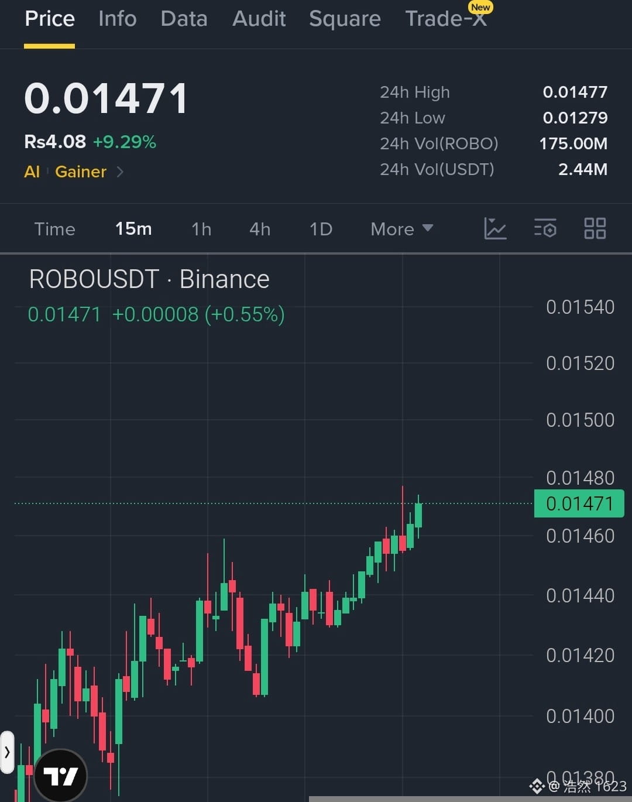632x802 pixels.
Task: Click the large 0.01471 current price
Action: point(106,98)
